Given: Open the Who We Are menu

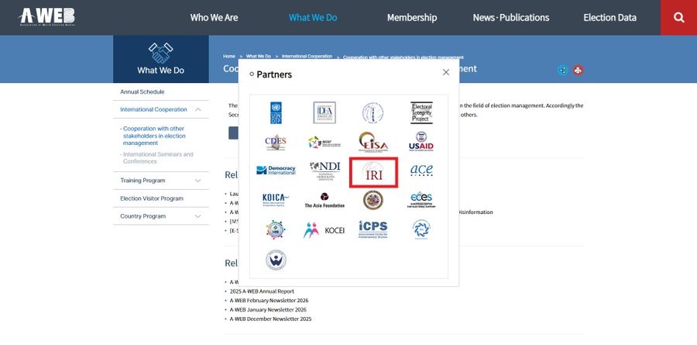Looking at the screenshot, I should pos(214,17).
